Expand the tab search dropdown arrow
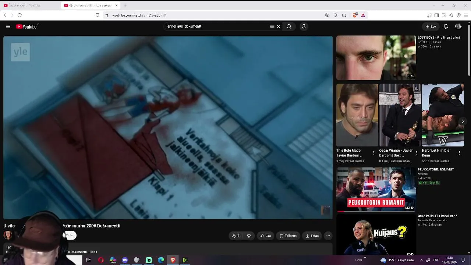 coord(434,6)
